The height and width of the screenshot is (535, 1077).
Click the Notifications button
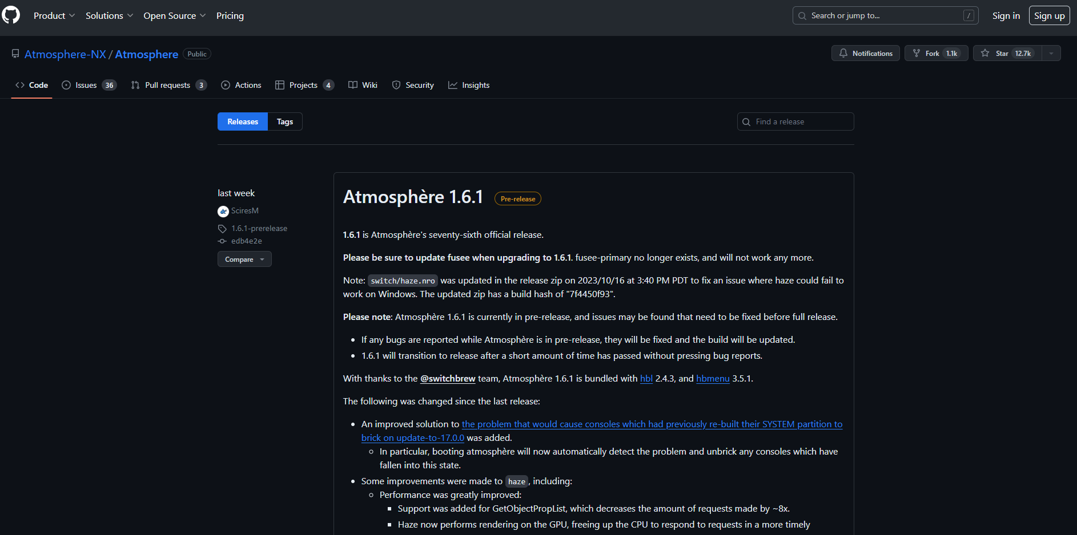(x=865, y=53)
